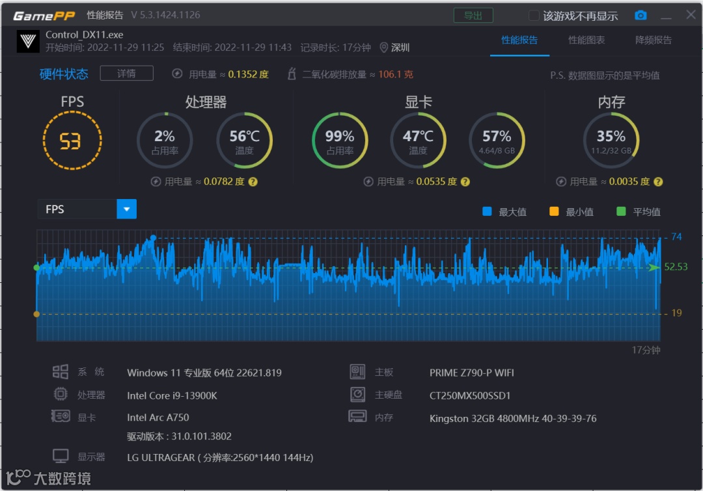Click the green average line start marker
703x491 pixels.
tap(36, 268)
